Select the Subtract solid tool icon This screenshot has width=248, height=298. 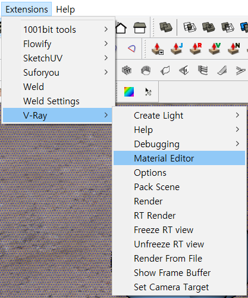click(x=228, y=27)
